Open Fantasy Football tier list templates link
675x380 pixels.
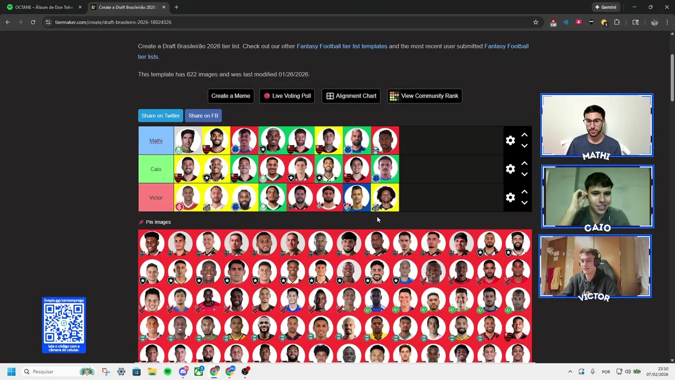[342, 46]
